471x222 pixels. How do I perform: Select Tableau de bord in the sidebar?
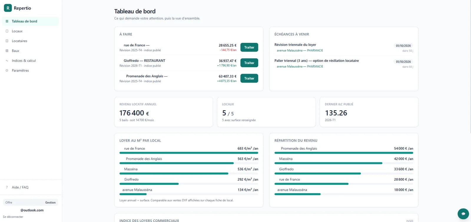(31, 21)
